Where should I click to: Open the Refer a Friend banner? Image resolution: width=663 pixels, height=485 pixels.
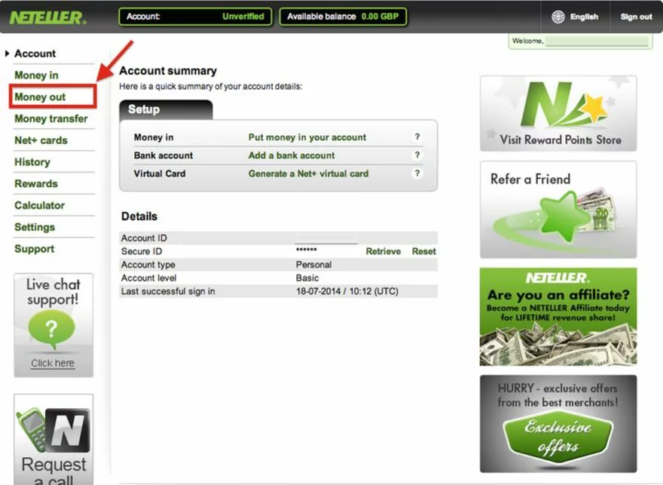558,210
